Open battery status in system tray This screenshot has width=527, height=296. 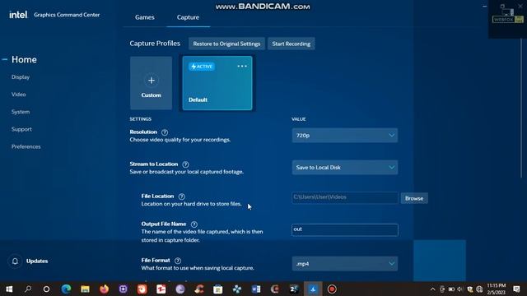click(451, 289)
